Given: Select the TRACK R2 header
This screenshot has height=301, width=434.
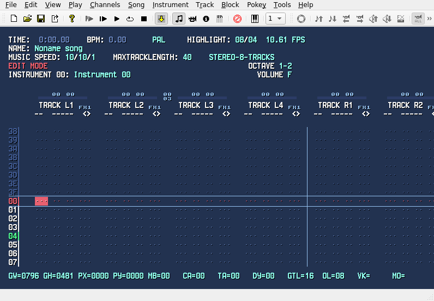Looking at the screenshot, I should coord(405,105).
